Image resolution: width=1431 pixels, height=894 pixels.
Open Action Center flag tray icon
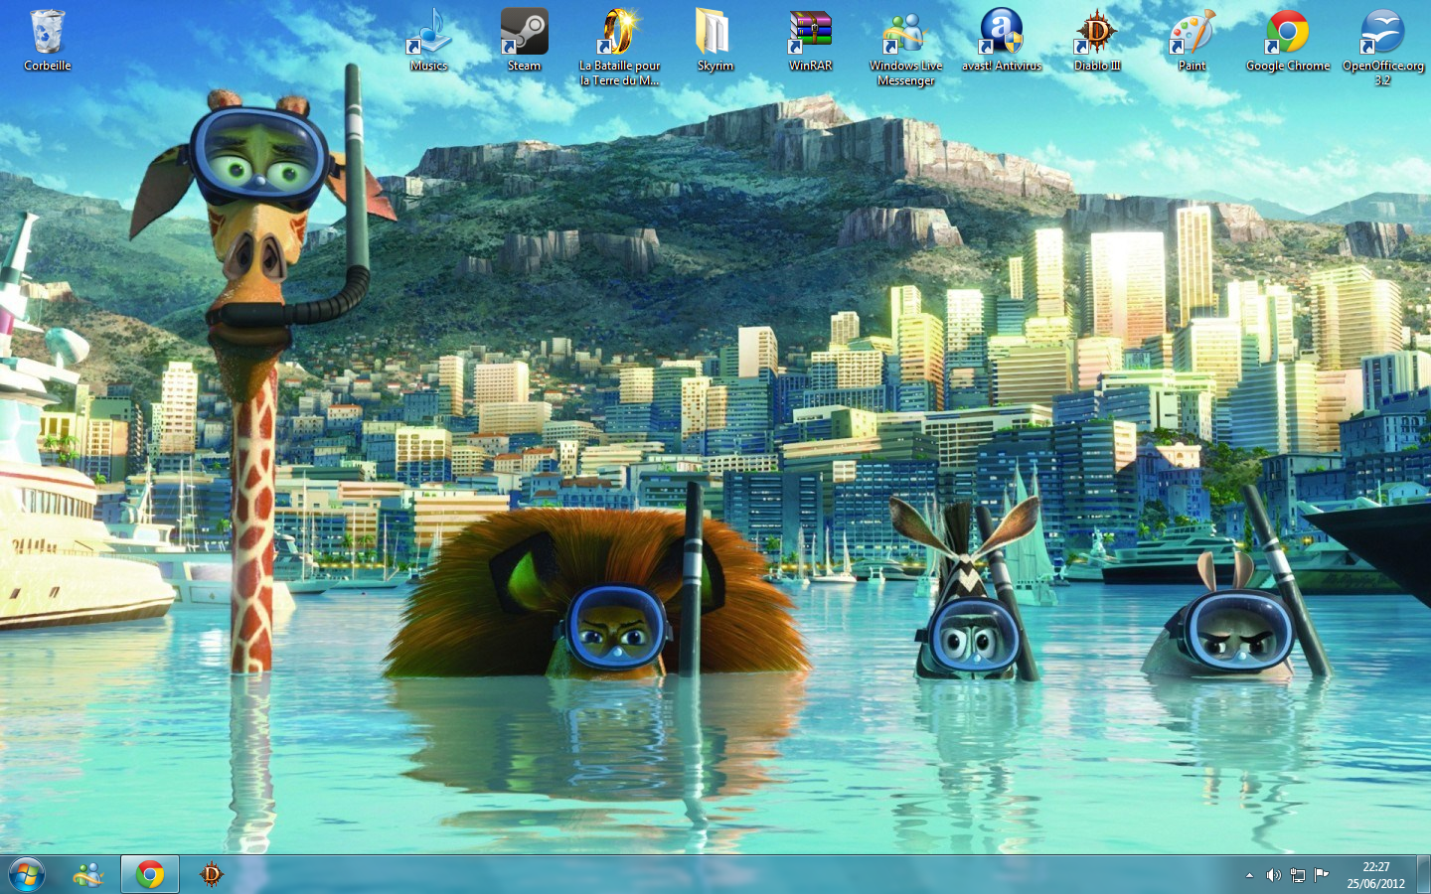[1321, 875]
